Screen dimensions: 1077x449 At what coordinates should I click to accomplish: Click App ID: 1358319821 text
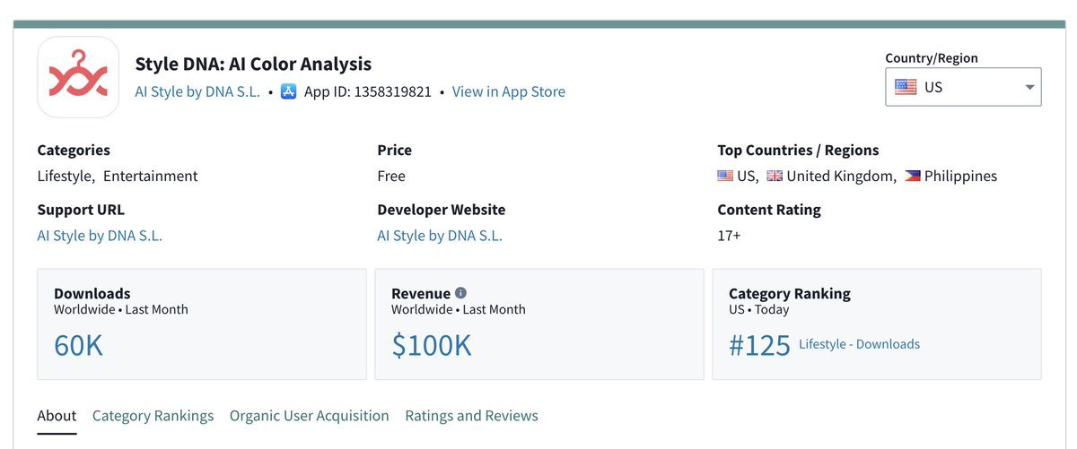[368, 91]
